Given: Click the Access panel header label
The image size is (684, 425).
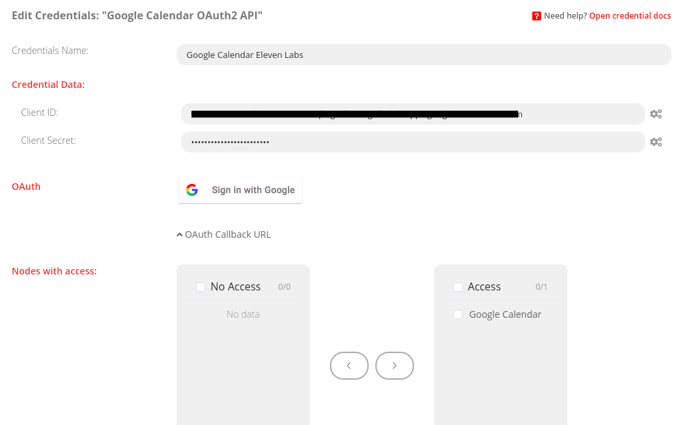Looking at the screenshot, I should (484, 287).
